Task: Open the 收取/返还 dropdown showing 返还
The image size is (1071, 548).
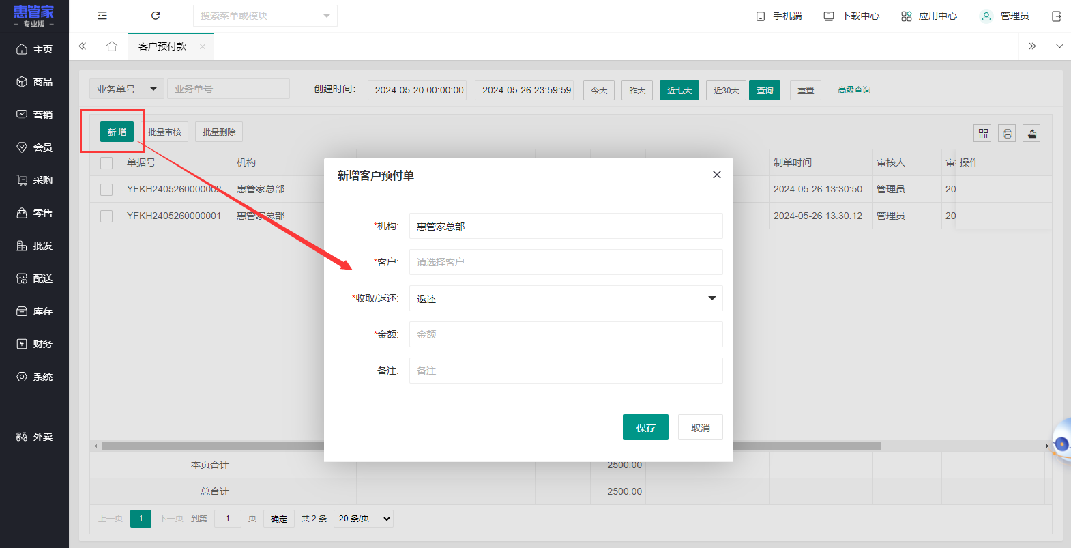Action: [x=566, y=298]
